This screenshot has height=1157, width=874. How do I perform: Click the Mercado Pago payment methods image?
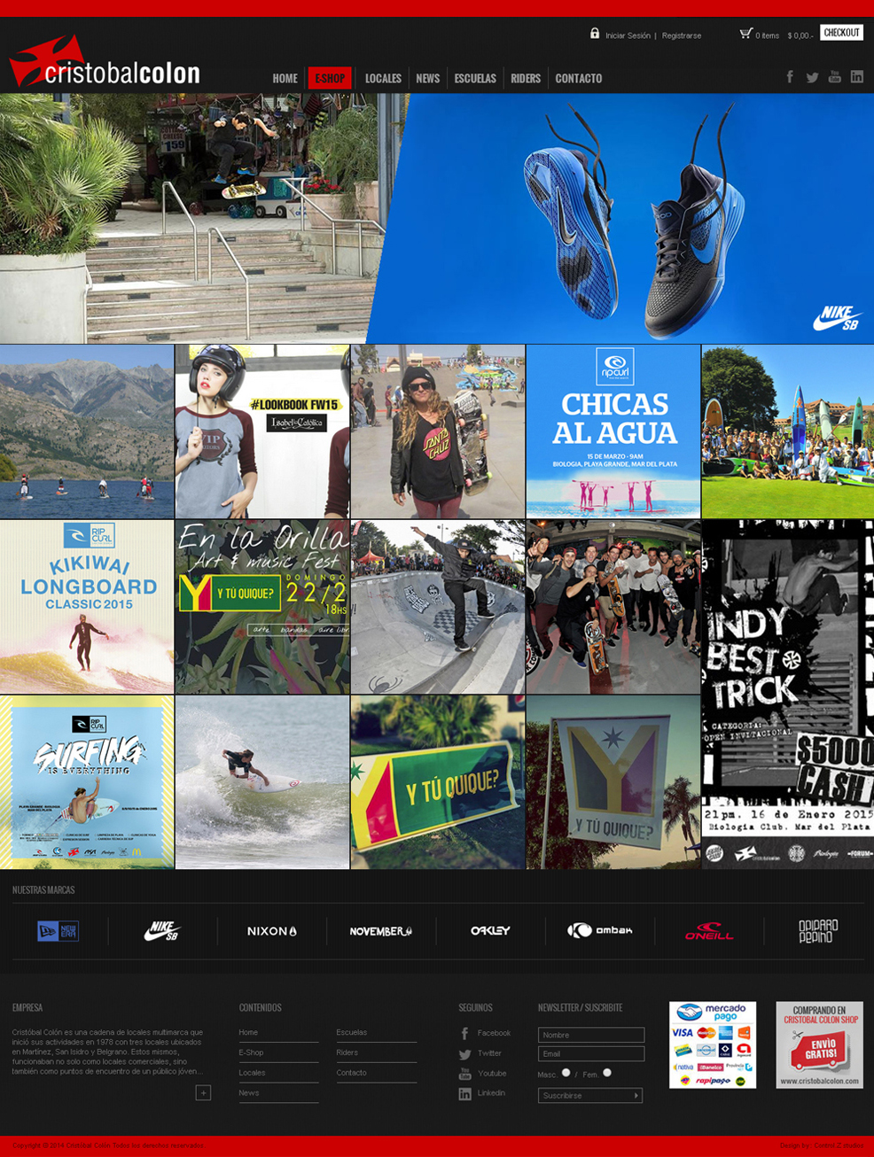713,1045
